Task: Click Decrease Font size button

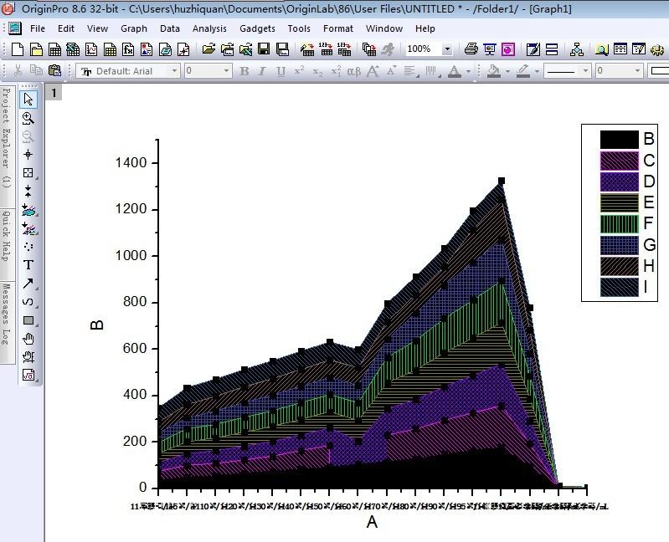Action: pos(391,71)
